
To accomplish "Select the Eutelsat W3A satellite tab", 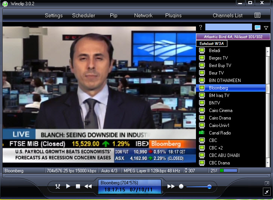I will point(212,43).
